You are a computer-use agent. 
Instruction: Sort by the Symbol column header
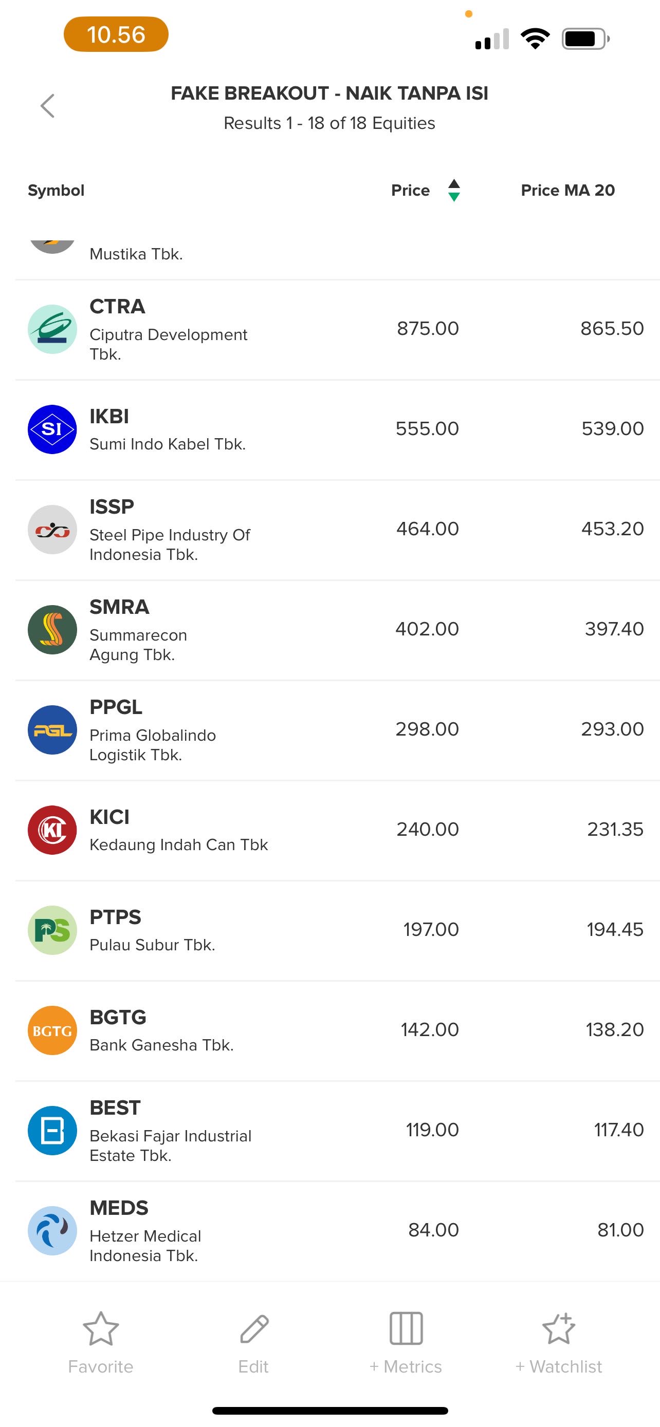coord(56,190)
